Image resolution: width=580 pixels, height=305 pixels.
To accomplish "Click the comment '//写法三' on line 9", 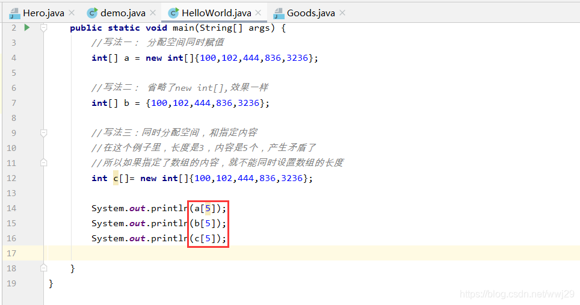I will [x=174, y=133].
